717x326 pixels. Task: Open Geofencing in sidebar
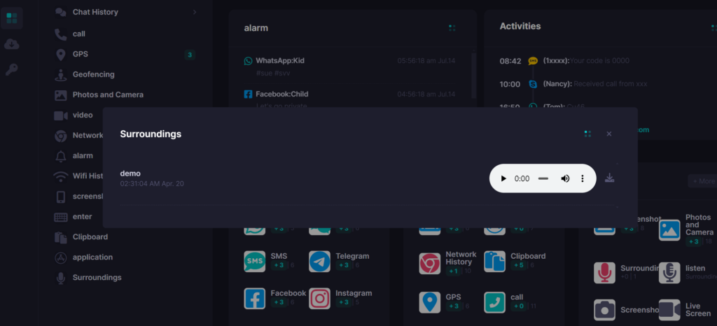click(x=93, y=74)
